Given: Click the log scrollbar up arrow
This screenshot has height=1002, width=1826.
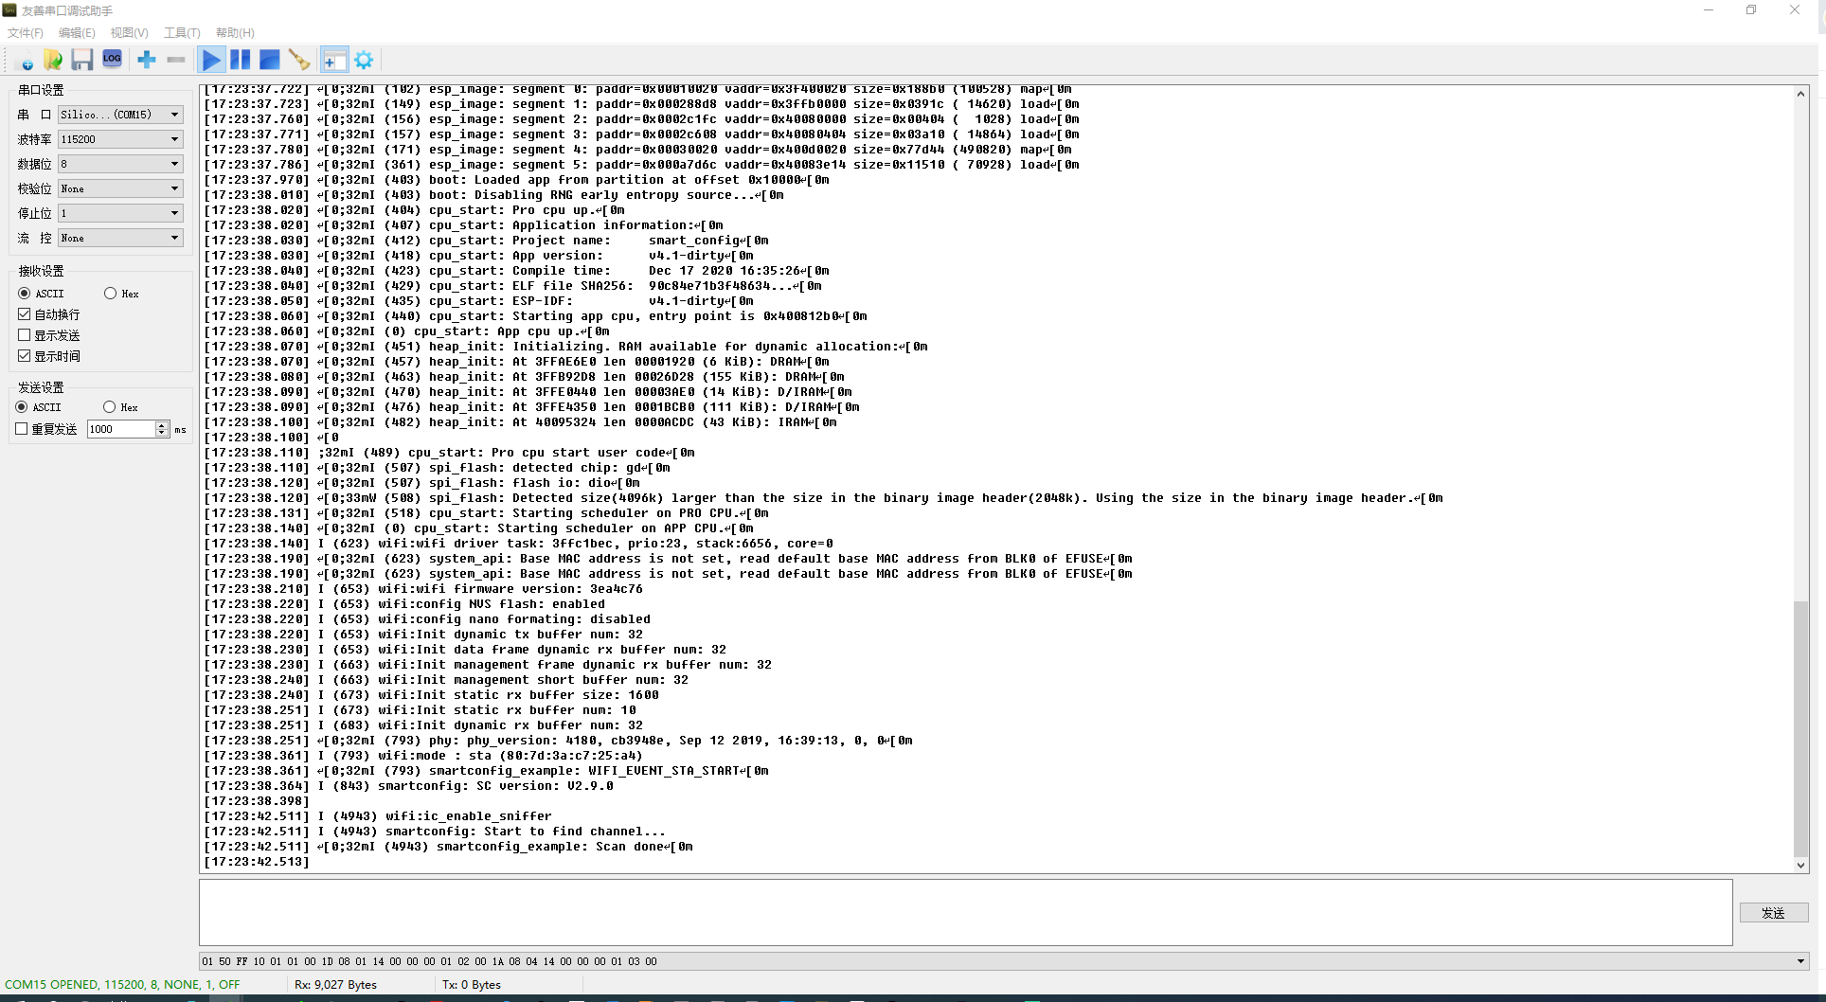Looking at the screenshot, I should pyautogui.click(x=1800, y=94).
